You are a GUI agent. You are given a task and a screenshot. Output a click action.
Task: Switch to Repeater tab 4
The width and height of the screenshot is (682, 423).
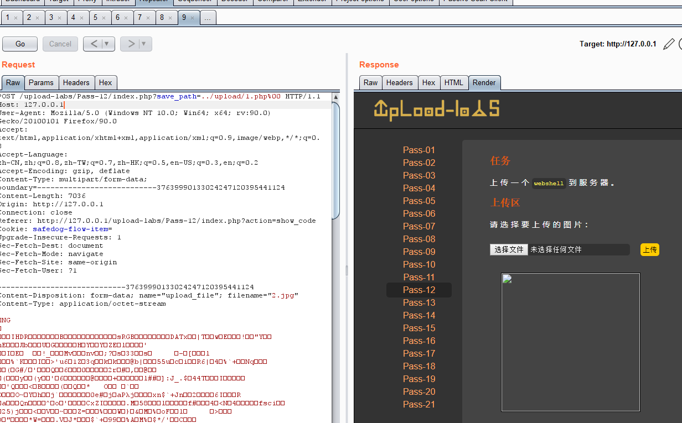point(73,18)
